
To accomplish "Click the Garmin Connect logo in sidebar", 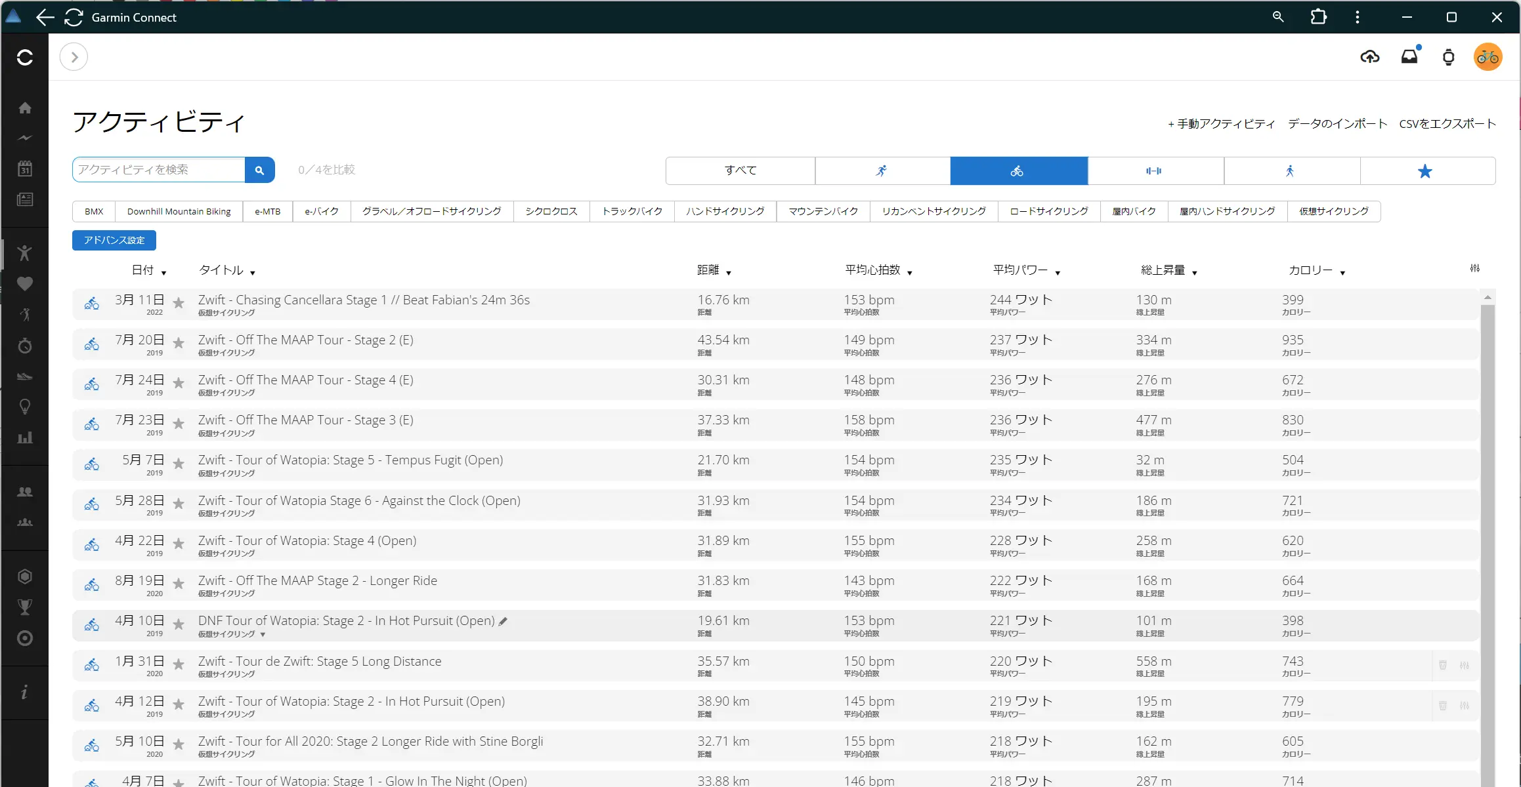I will click(25, 58).
